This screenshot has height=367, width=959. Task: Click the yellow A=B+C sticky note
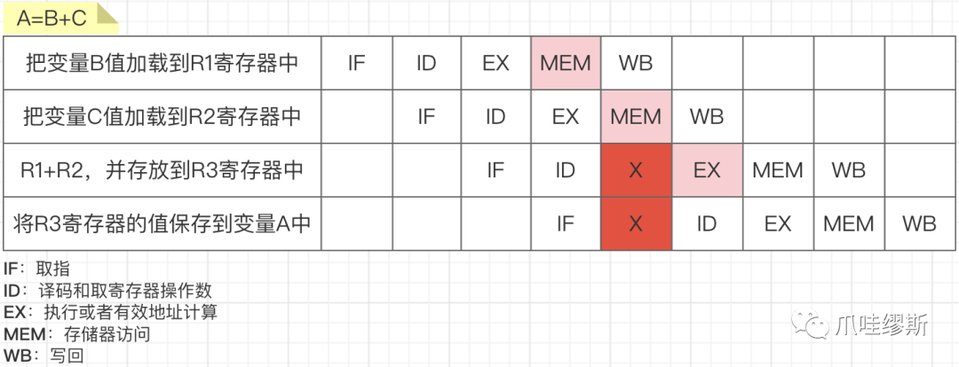60,19
